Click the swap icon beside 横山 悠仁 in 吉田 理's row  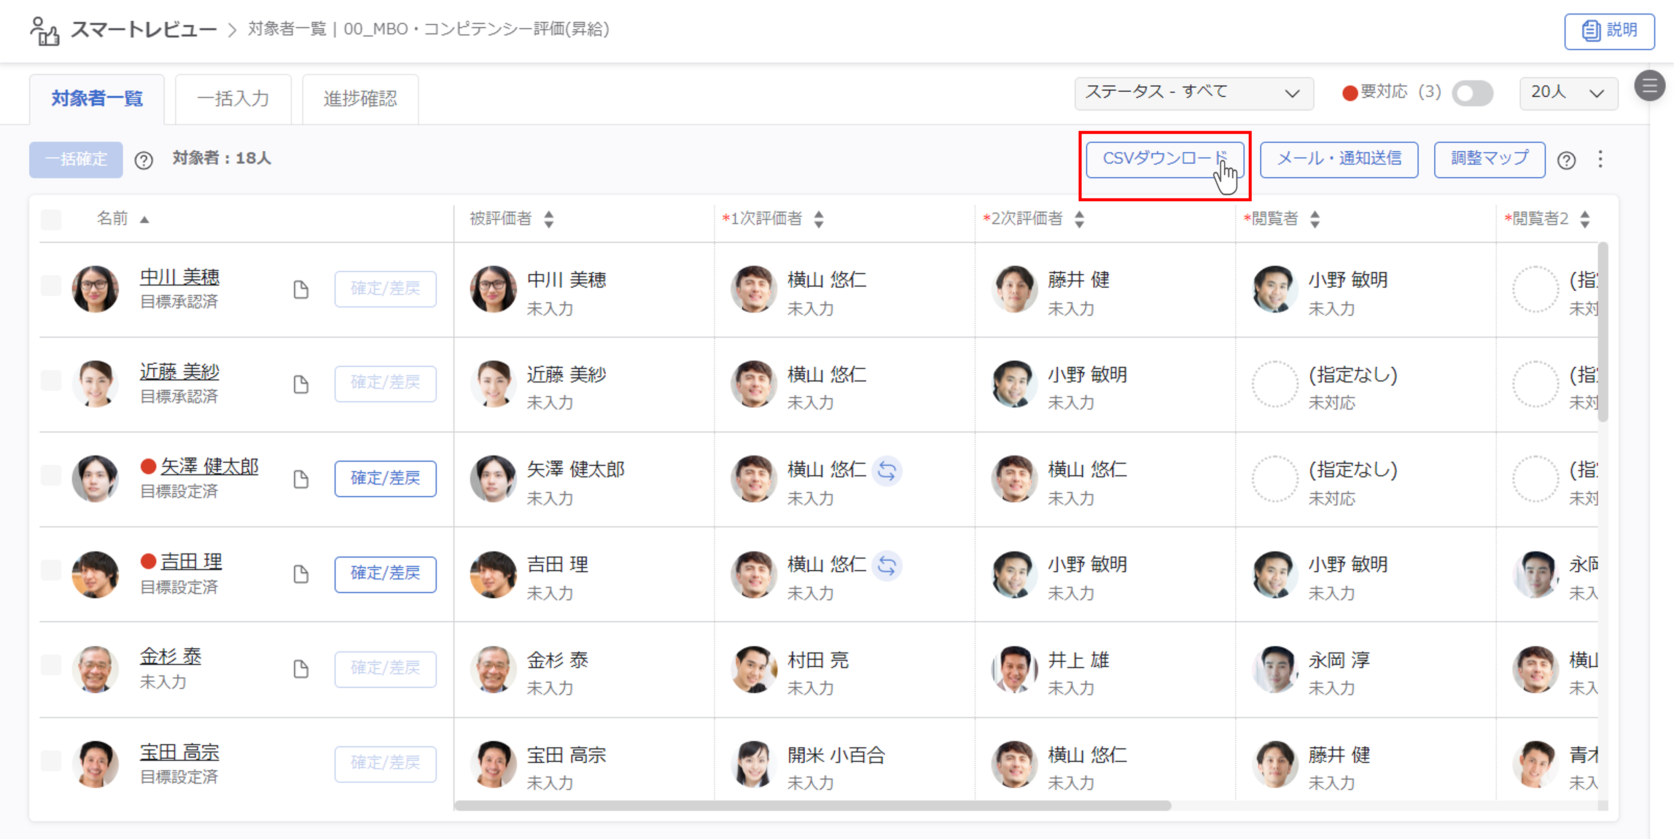tap(886, 565)
